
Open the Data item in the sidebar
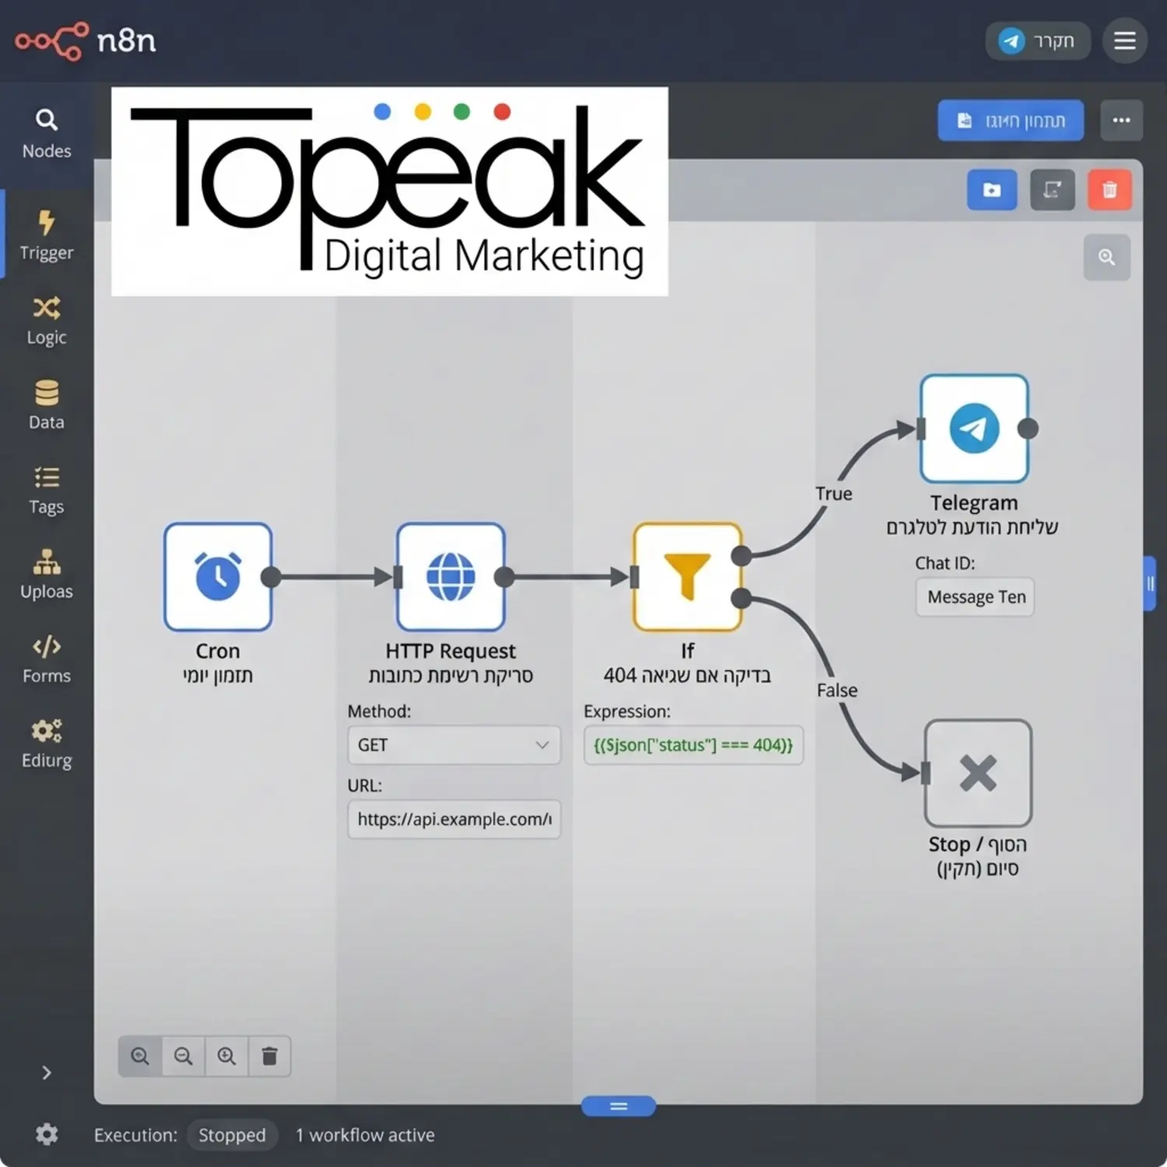click(x=47, y=405)
